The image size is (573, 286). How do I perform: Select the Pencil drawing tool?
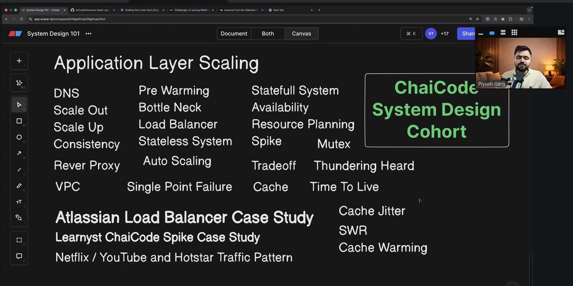(x=19, y=185)
